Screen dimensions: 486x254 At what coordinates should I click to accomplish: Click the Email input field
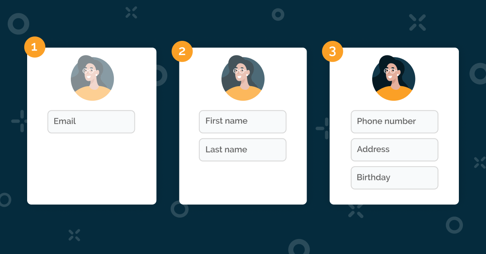pos(91,122)
